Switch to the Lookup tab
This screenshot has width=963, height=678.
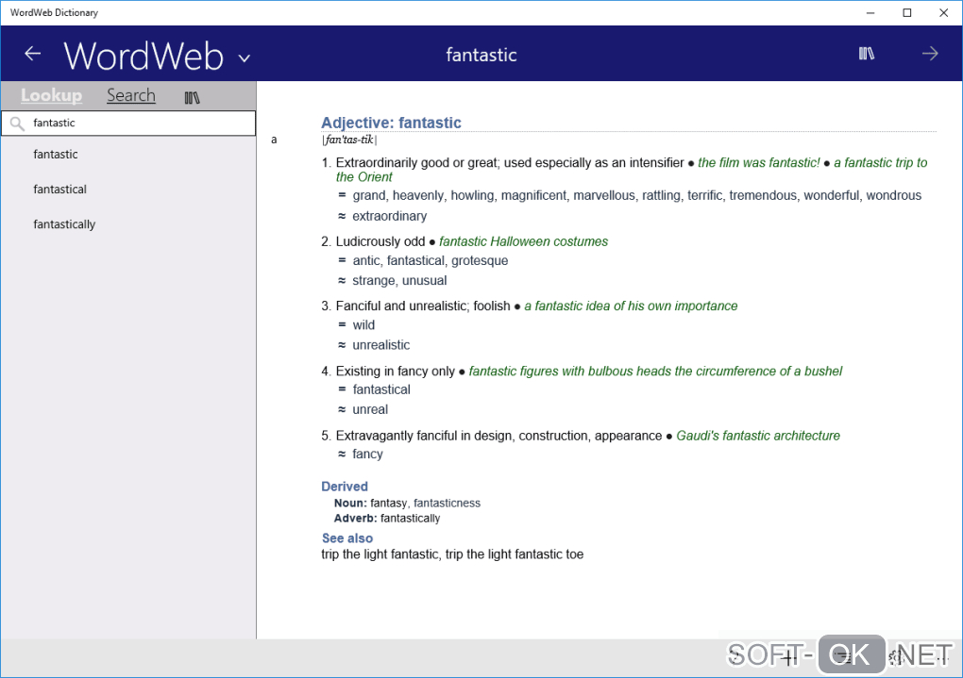pyautogui.click(x=52, y=95)
